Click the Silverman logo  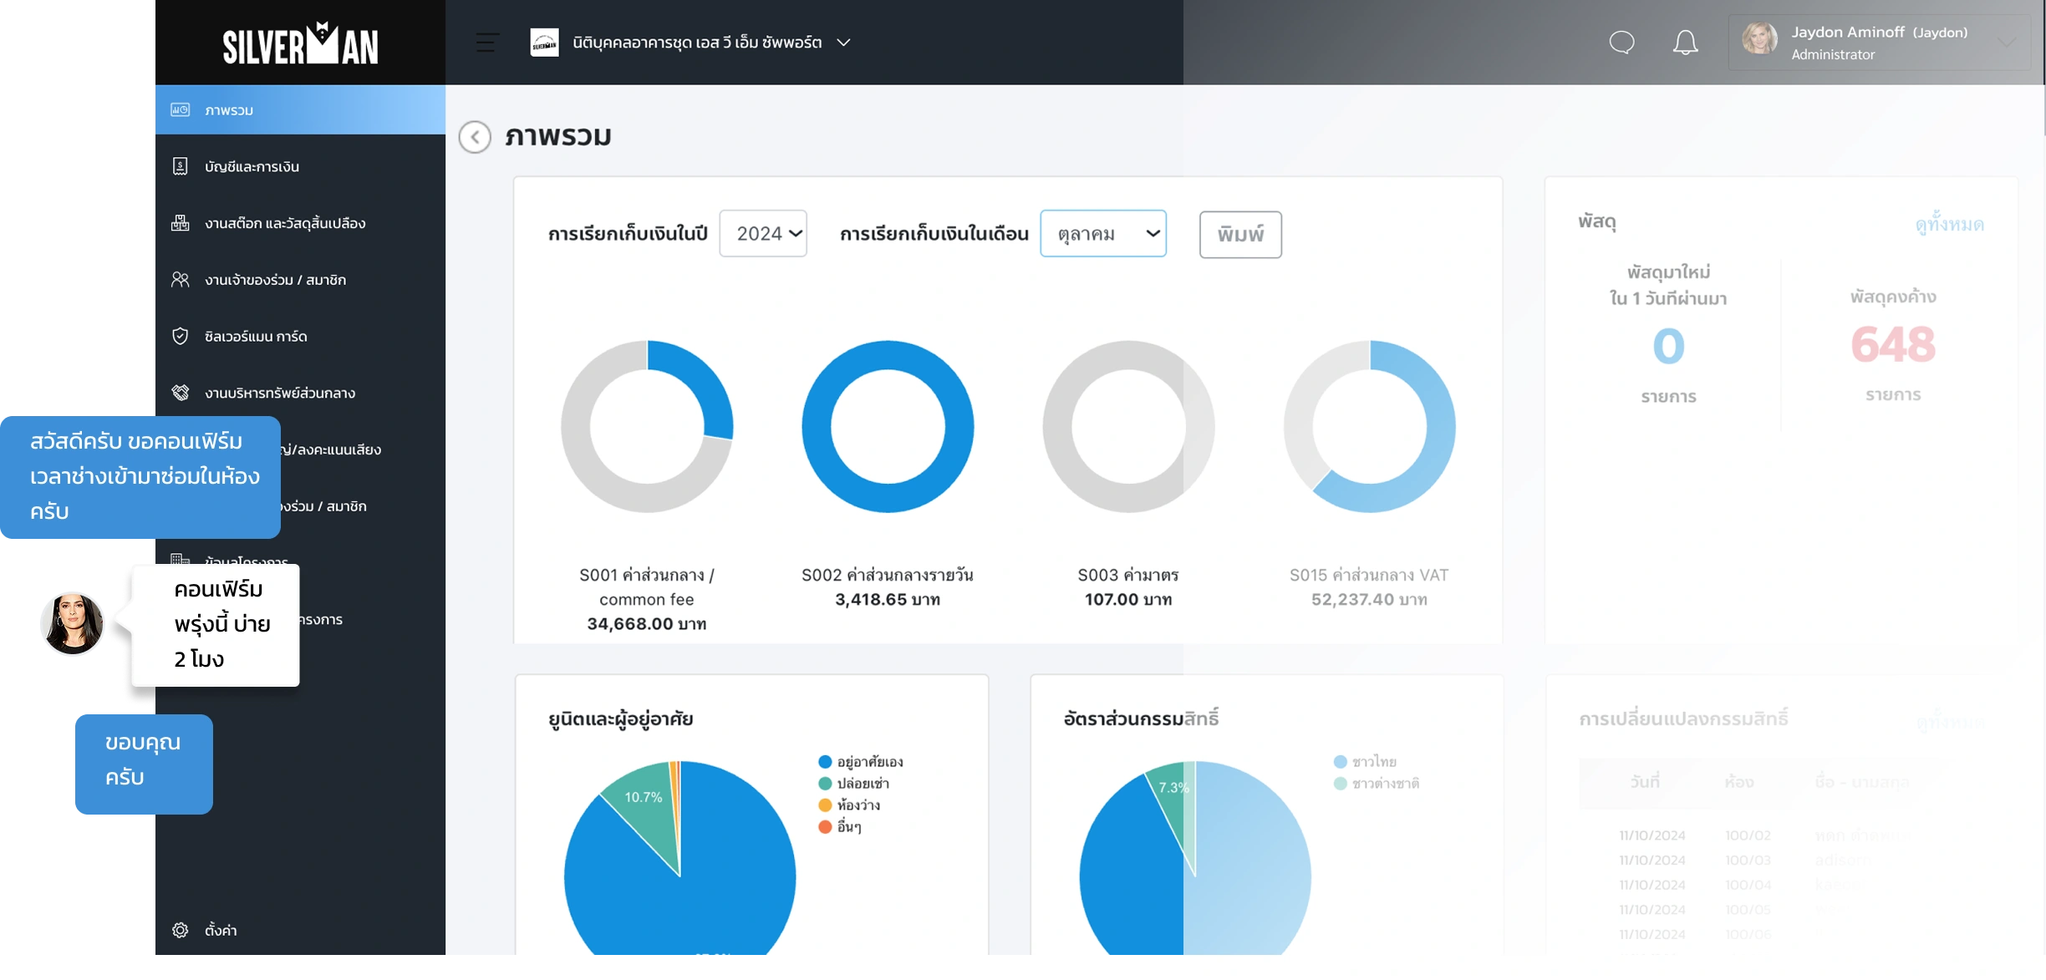(300, 43)
